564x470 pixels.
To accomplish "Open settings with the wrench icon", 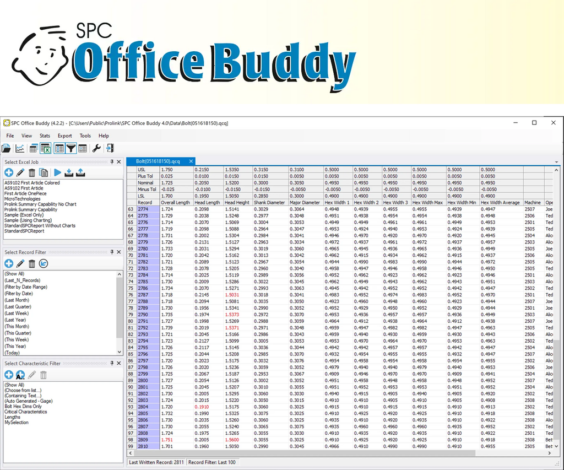I will 96,148.
